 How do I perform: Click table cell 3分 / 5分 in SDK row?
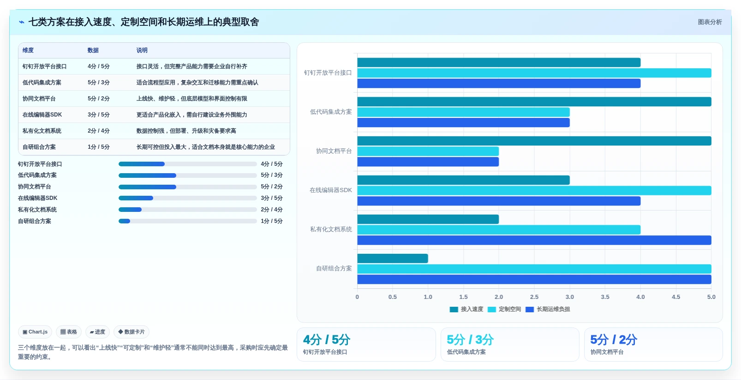pos(99,115)
